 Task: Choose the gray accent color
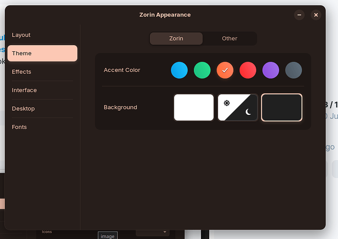click(293, 70)
